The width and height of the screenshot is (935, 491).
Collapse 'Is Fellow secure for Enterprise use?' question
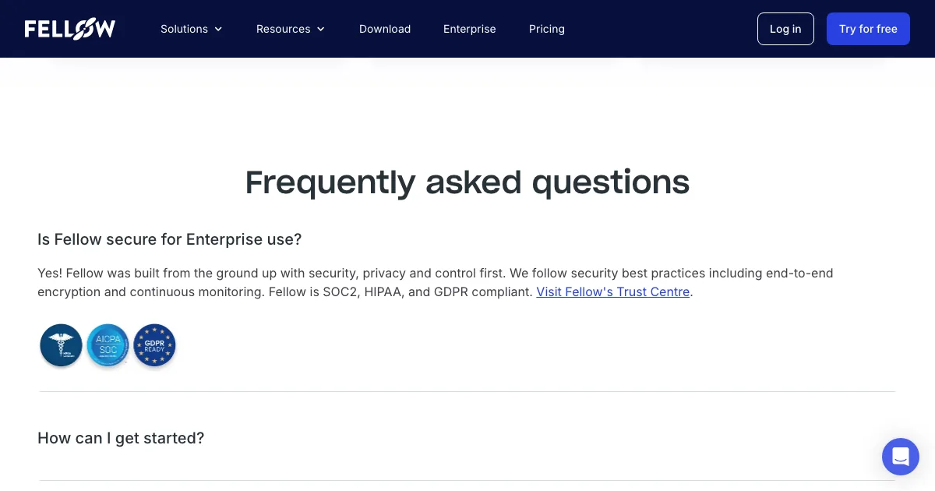click(x=170, y=239)
